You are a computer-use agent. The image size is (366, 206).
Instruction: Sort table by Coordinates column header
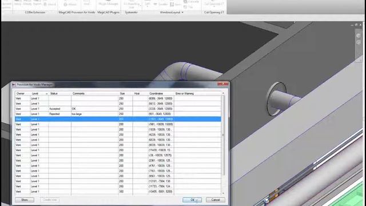(161, 93)
